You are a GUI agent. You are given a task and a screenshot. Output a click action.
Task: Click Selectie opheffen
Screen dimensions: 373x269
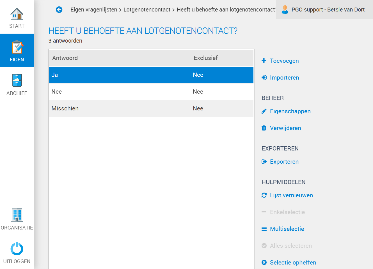pos(293,263)
